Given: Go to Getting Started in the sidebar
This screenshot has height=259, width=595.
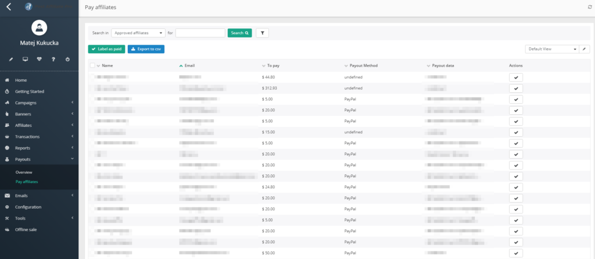Looking at the screenshot, I should click(x=29, y=92).
